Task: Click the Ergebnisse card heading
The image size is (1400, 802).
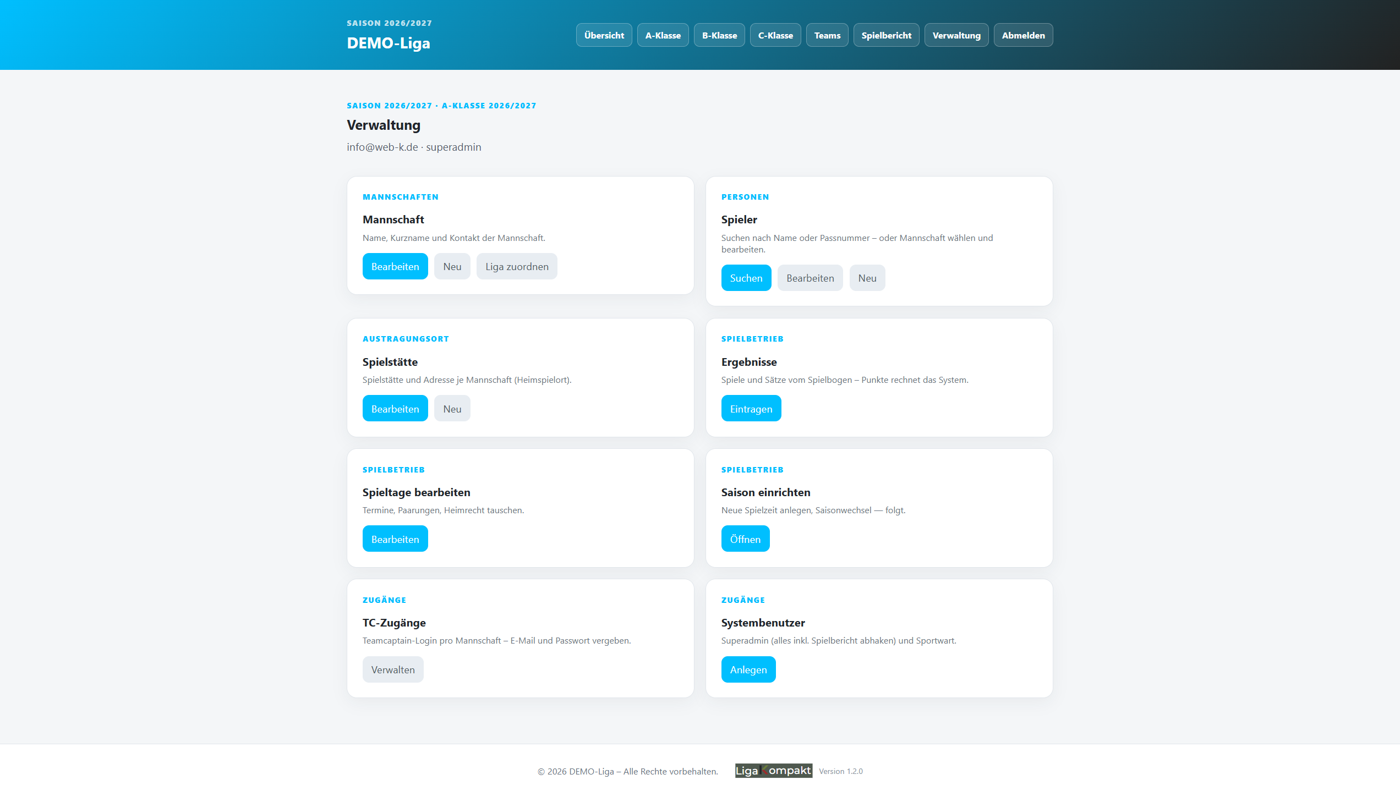Action: [749, 362]
